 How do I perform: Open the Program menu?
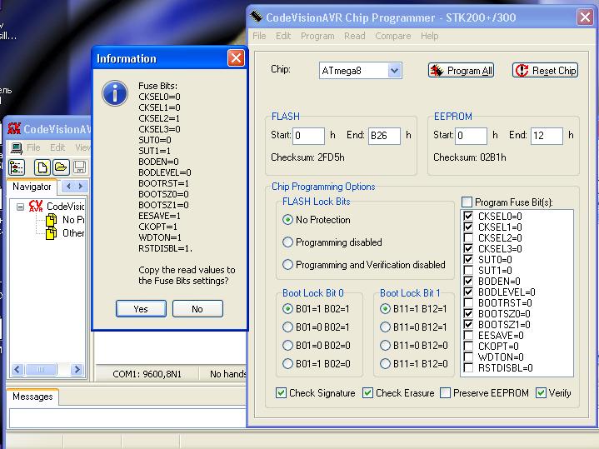click(x=317, y=36)
